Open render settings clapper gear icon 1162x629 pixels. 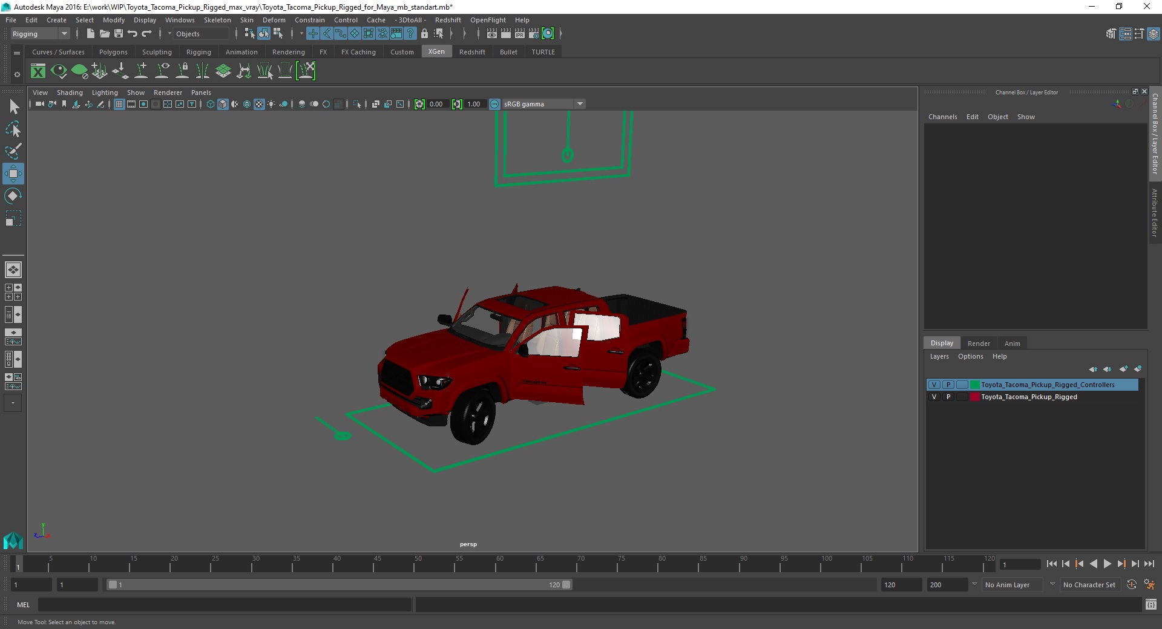coord(533,34)
